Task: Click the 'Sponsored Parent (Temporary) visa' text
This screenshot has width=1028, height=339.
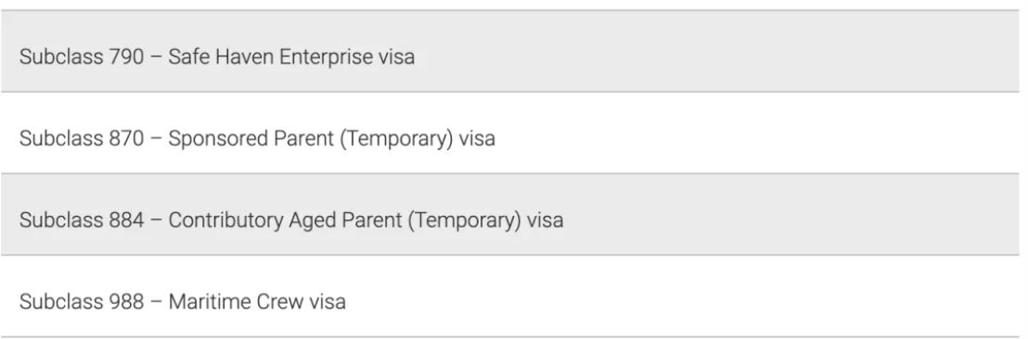Action: coord(332,139)
